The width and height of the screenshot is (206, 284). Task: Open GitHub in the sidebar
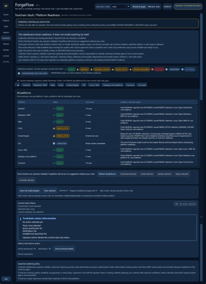click(6, 44)
